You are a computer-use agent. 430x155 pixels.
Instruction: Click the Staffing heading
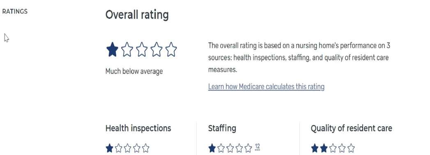(x=222, y=128)
